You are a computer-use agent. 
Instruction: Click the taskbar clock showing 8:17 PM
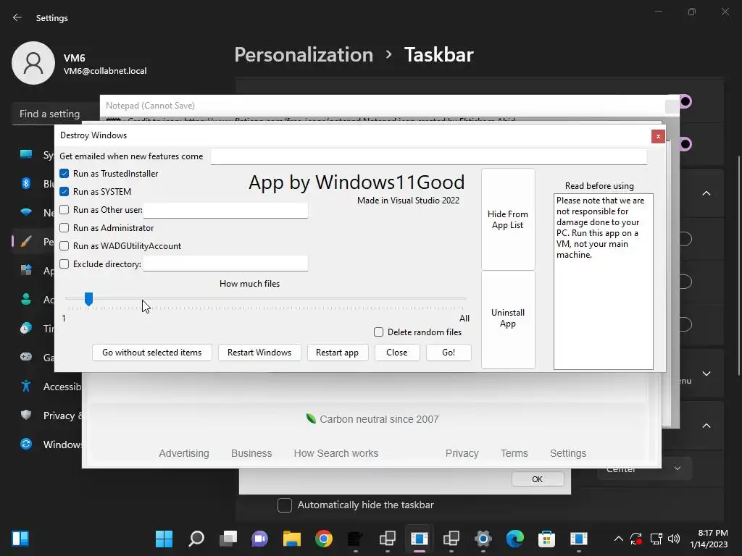[x=709, y=539]
